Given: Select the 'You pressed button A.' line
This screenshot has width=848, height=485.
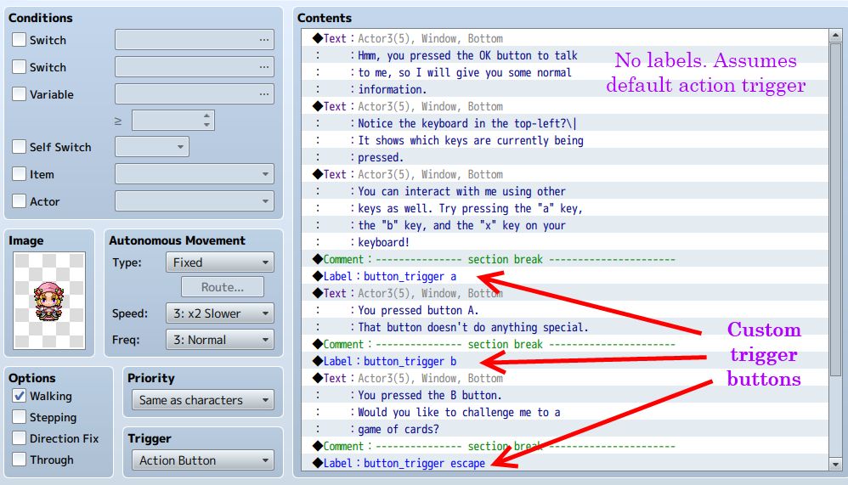Looking at the screenshot, I should (564, 310).
